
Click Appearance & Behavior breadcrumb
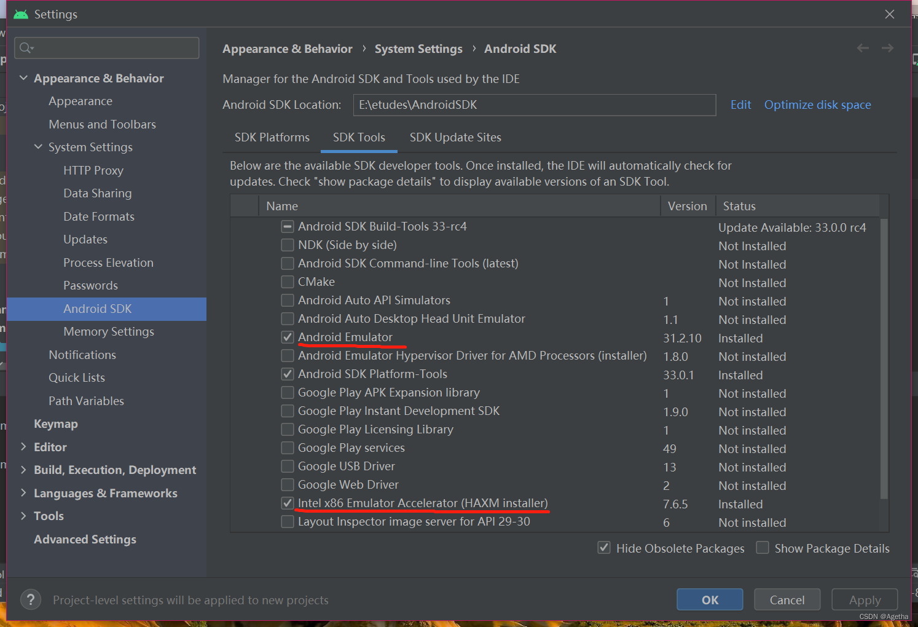288,49
